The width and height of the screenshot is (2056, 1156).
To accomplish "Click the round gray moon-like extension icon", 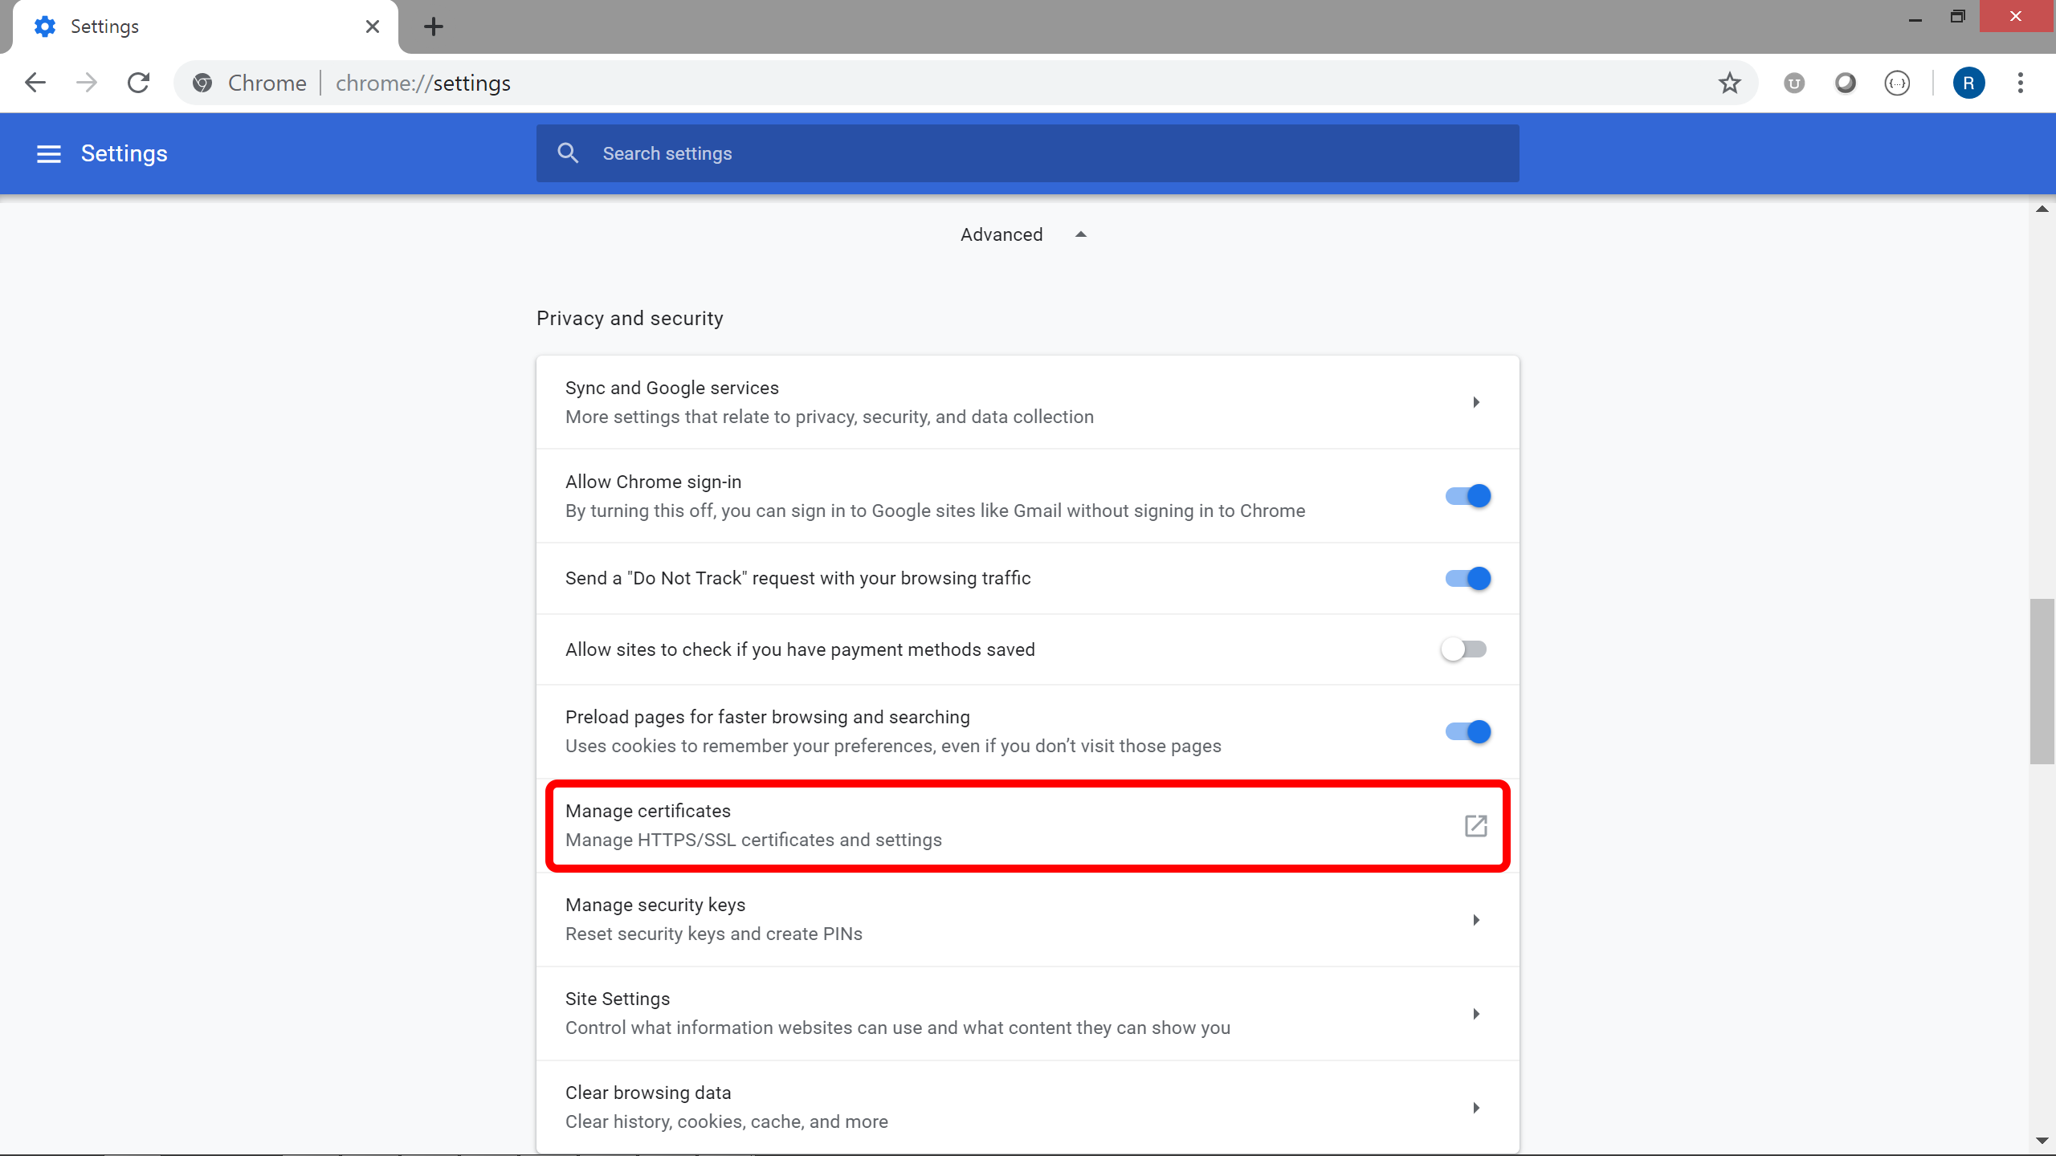I will 1846,83.
